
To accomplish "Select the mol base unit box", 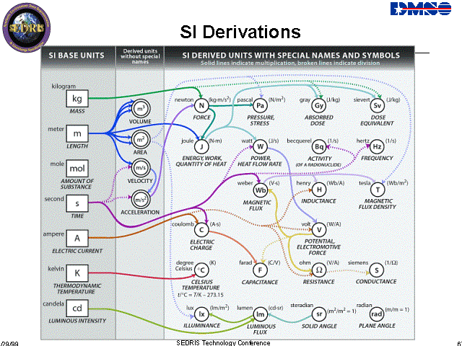I will [77, 169].
